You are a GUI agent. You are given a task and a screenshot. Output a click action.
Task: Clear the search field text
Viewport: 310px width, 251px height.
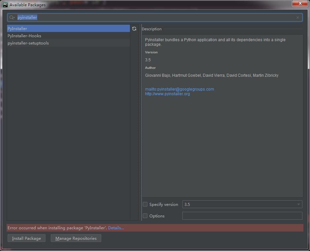click(x=298, y=17)
